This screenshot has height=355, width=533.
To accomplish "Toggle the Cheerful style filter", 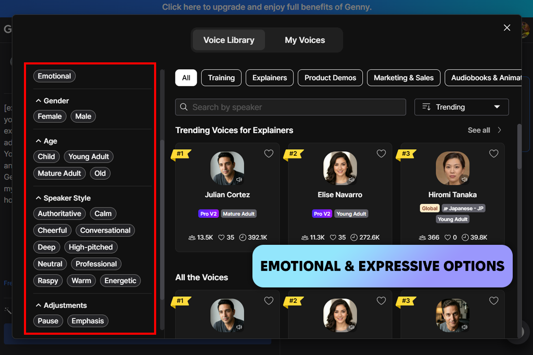I will [53, 230].
